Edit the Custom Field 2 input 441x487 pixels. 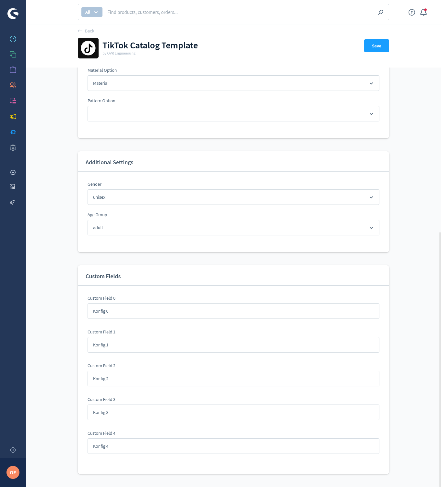pos(233,379)
